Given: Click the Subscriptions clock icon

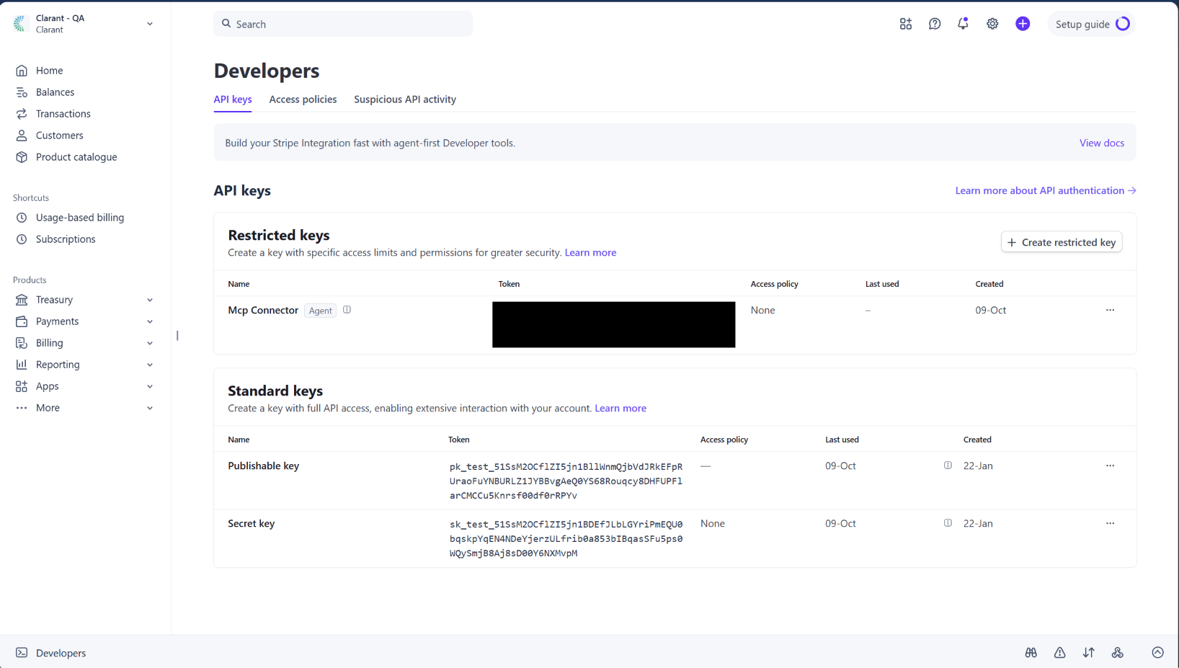Looking at the screenshot, I should 22,239.
